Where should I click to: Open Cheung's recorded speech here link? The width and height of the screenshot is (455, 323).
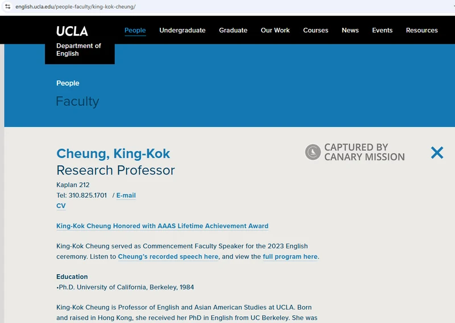pos(168,257)
